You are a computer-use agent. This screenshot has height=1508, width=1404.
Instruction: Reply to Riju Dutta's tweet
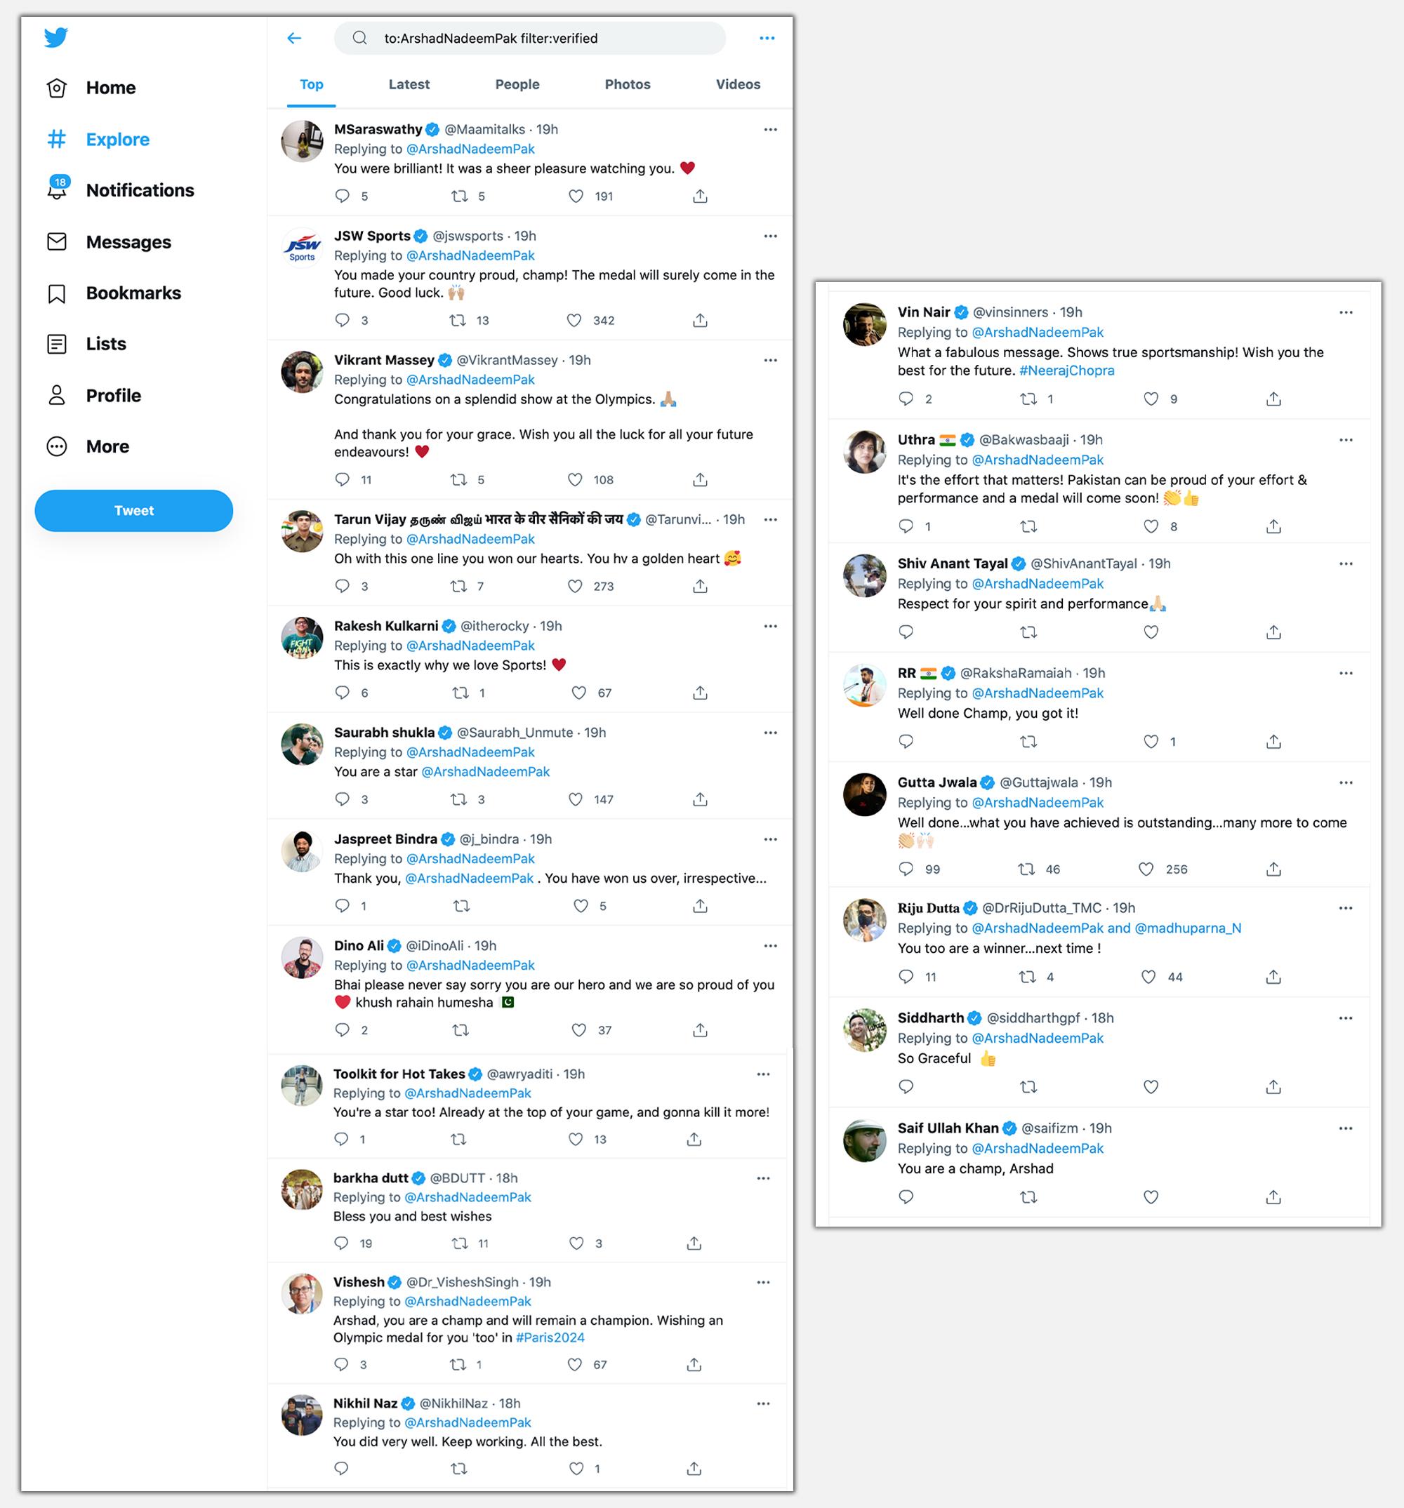[x=906, y=977]
